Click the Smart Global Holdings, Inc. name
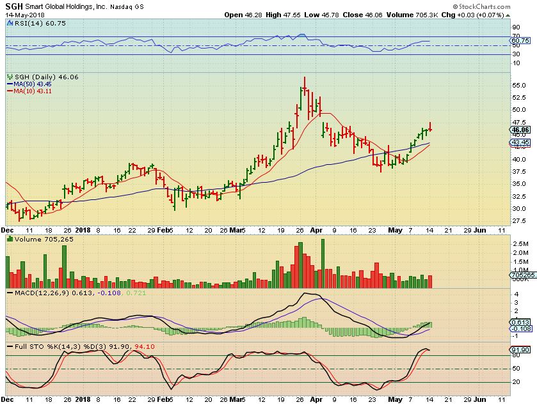 point(66,6)
